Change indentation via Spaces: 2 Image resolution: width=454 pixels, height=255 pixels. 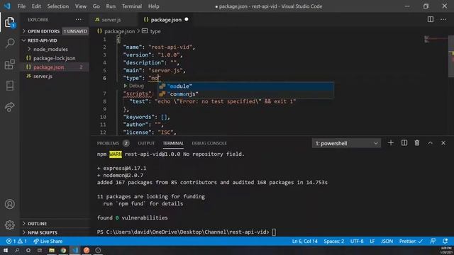coord(334,241)
